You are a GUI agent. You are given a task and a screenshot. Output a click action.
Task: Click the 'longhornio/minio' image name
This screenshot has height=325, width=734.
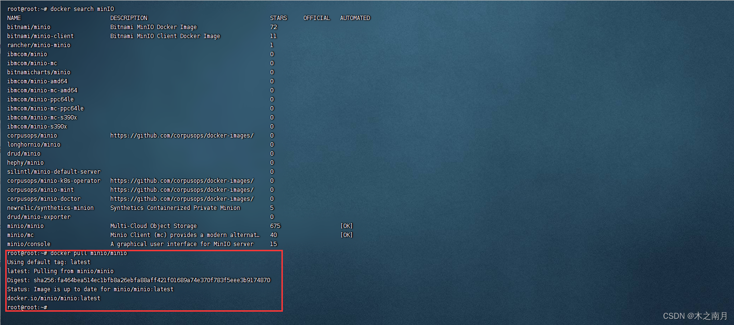[x=34, y=145]
